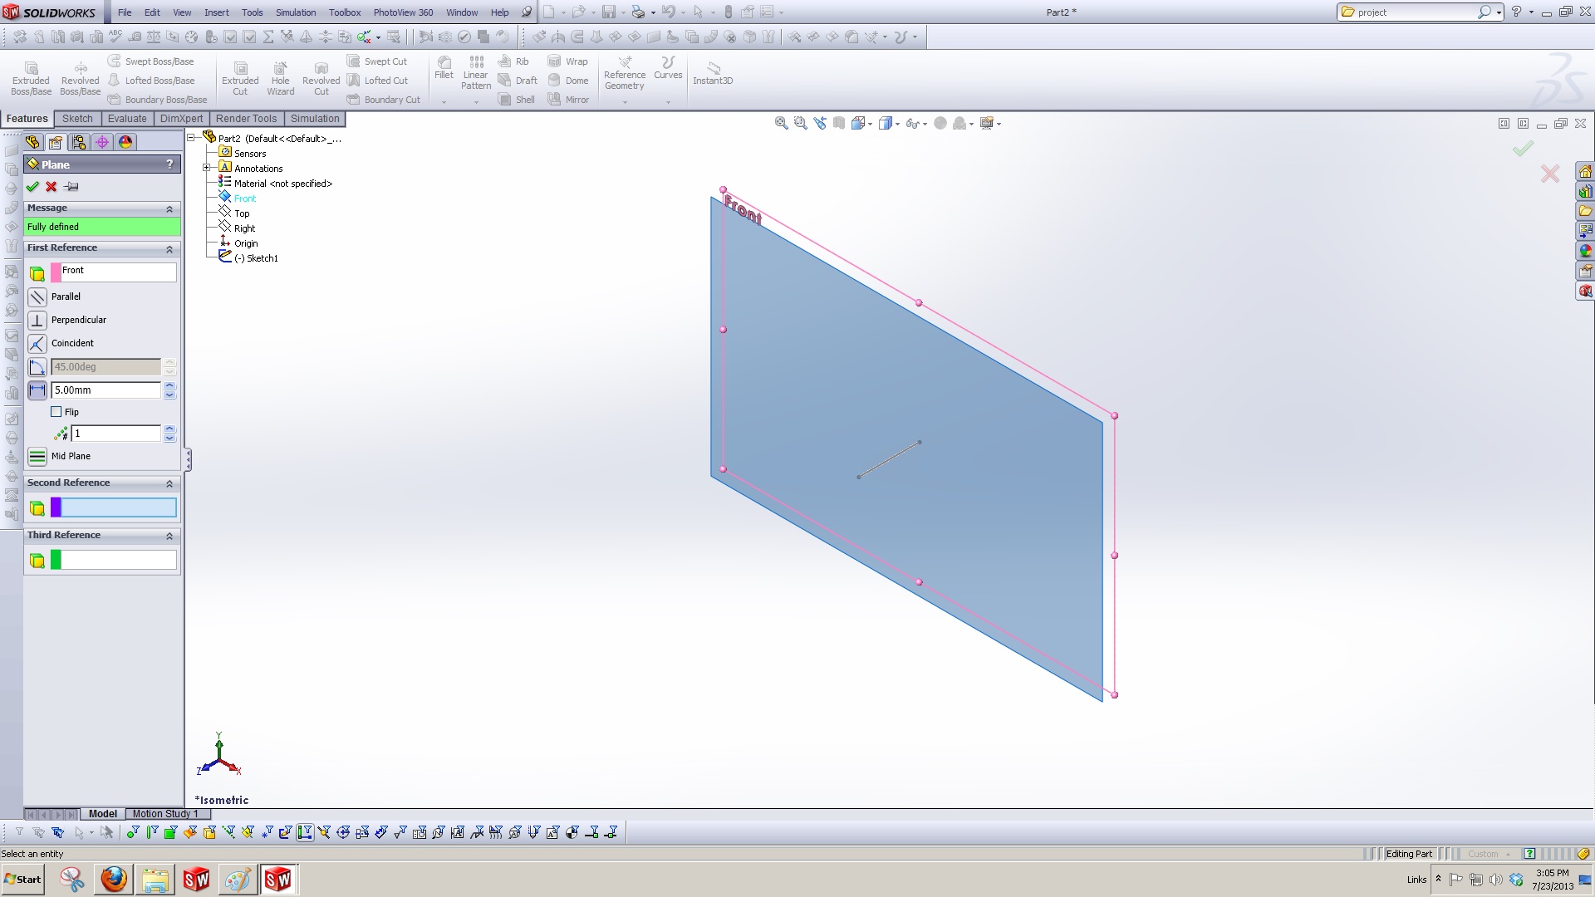Viewport: 1595px width, 897px height.
Task: Open Plane help question mark
Action: pyautogui.click(x=169, y=164)
